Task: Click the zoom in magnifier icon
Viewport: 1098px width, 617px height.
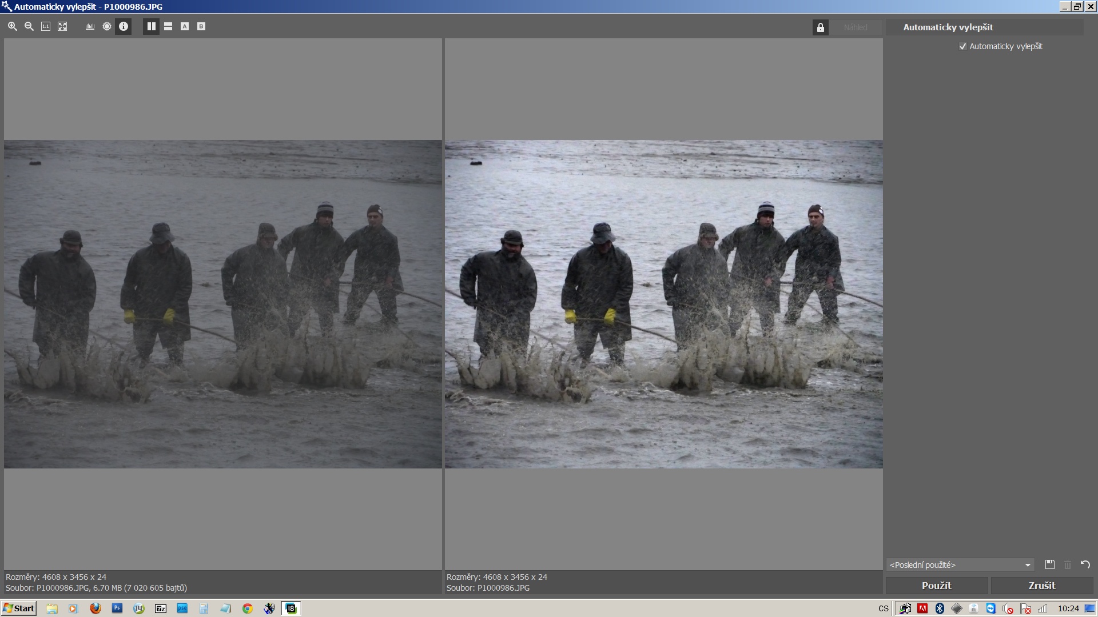Action: tap(13, 27)
